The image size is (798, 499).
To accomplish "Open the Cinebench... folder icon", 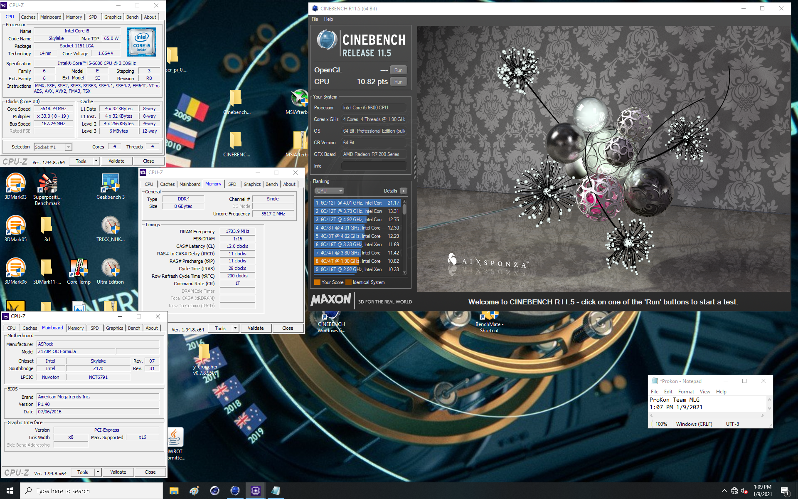I will [236, 102].
